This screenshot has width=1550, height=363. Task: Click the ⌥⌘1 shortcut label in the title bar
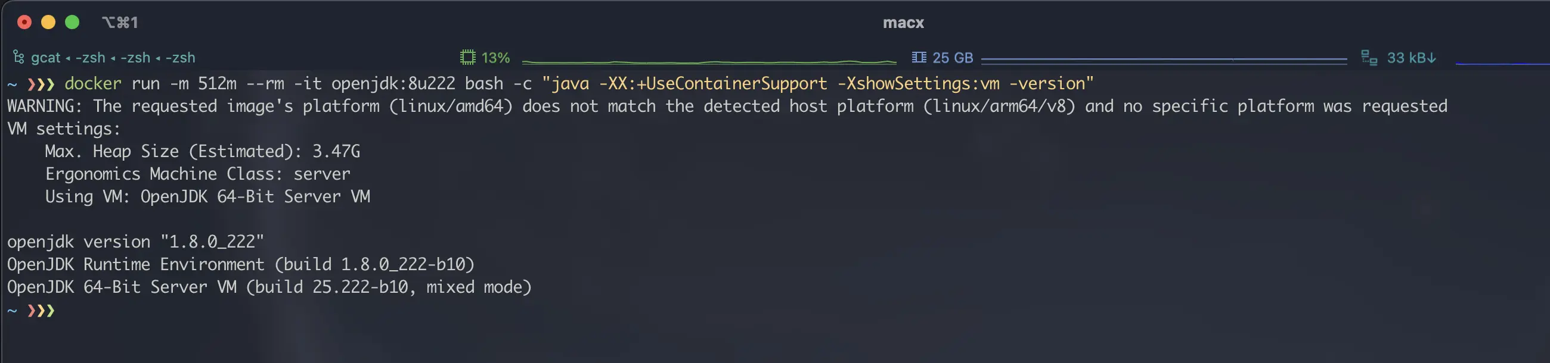click(120, 22)
